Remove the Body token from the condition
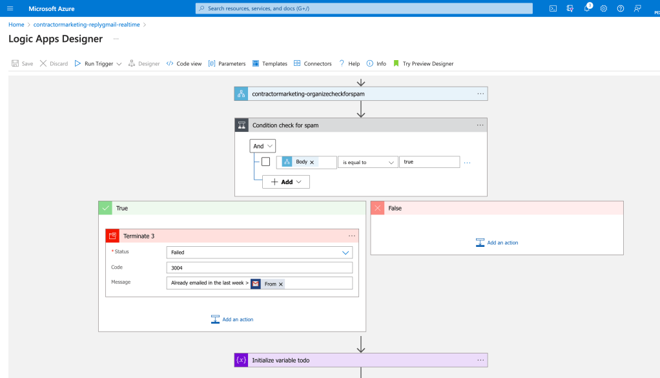Image resolution: width=660 pixels, height=378 pixels. tap(312, 162)
